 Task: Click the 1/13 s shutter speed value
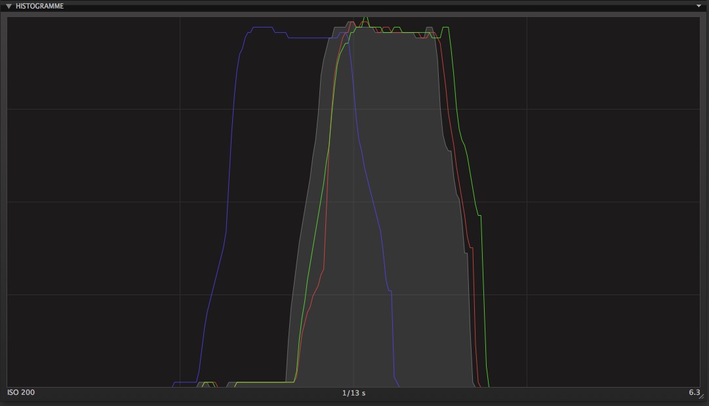pyautogui.click(x=354, y=394)
